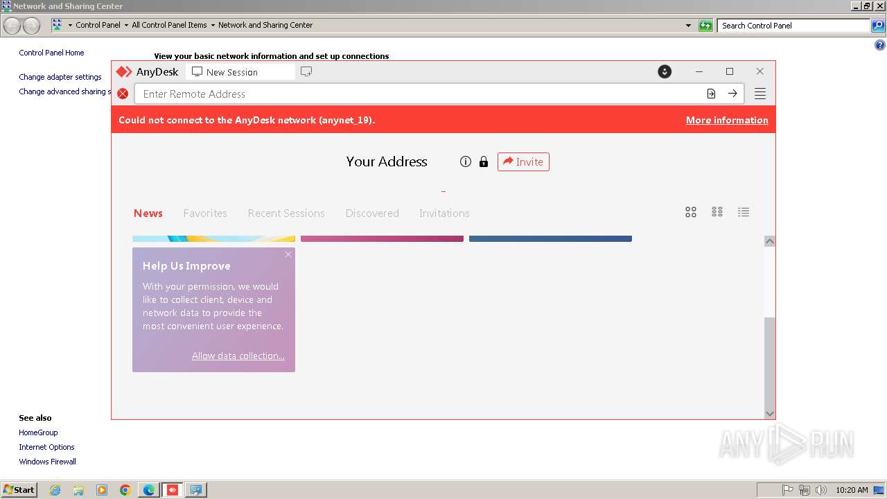Screen dimensions: 887x499
Task: Open Control Panel help question icon
Action: 879,46
